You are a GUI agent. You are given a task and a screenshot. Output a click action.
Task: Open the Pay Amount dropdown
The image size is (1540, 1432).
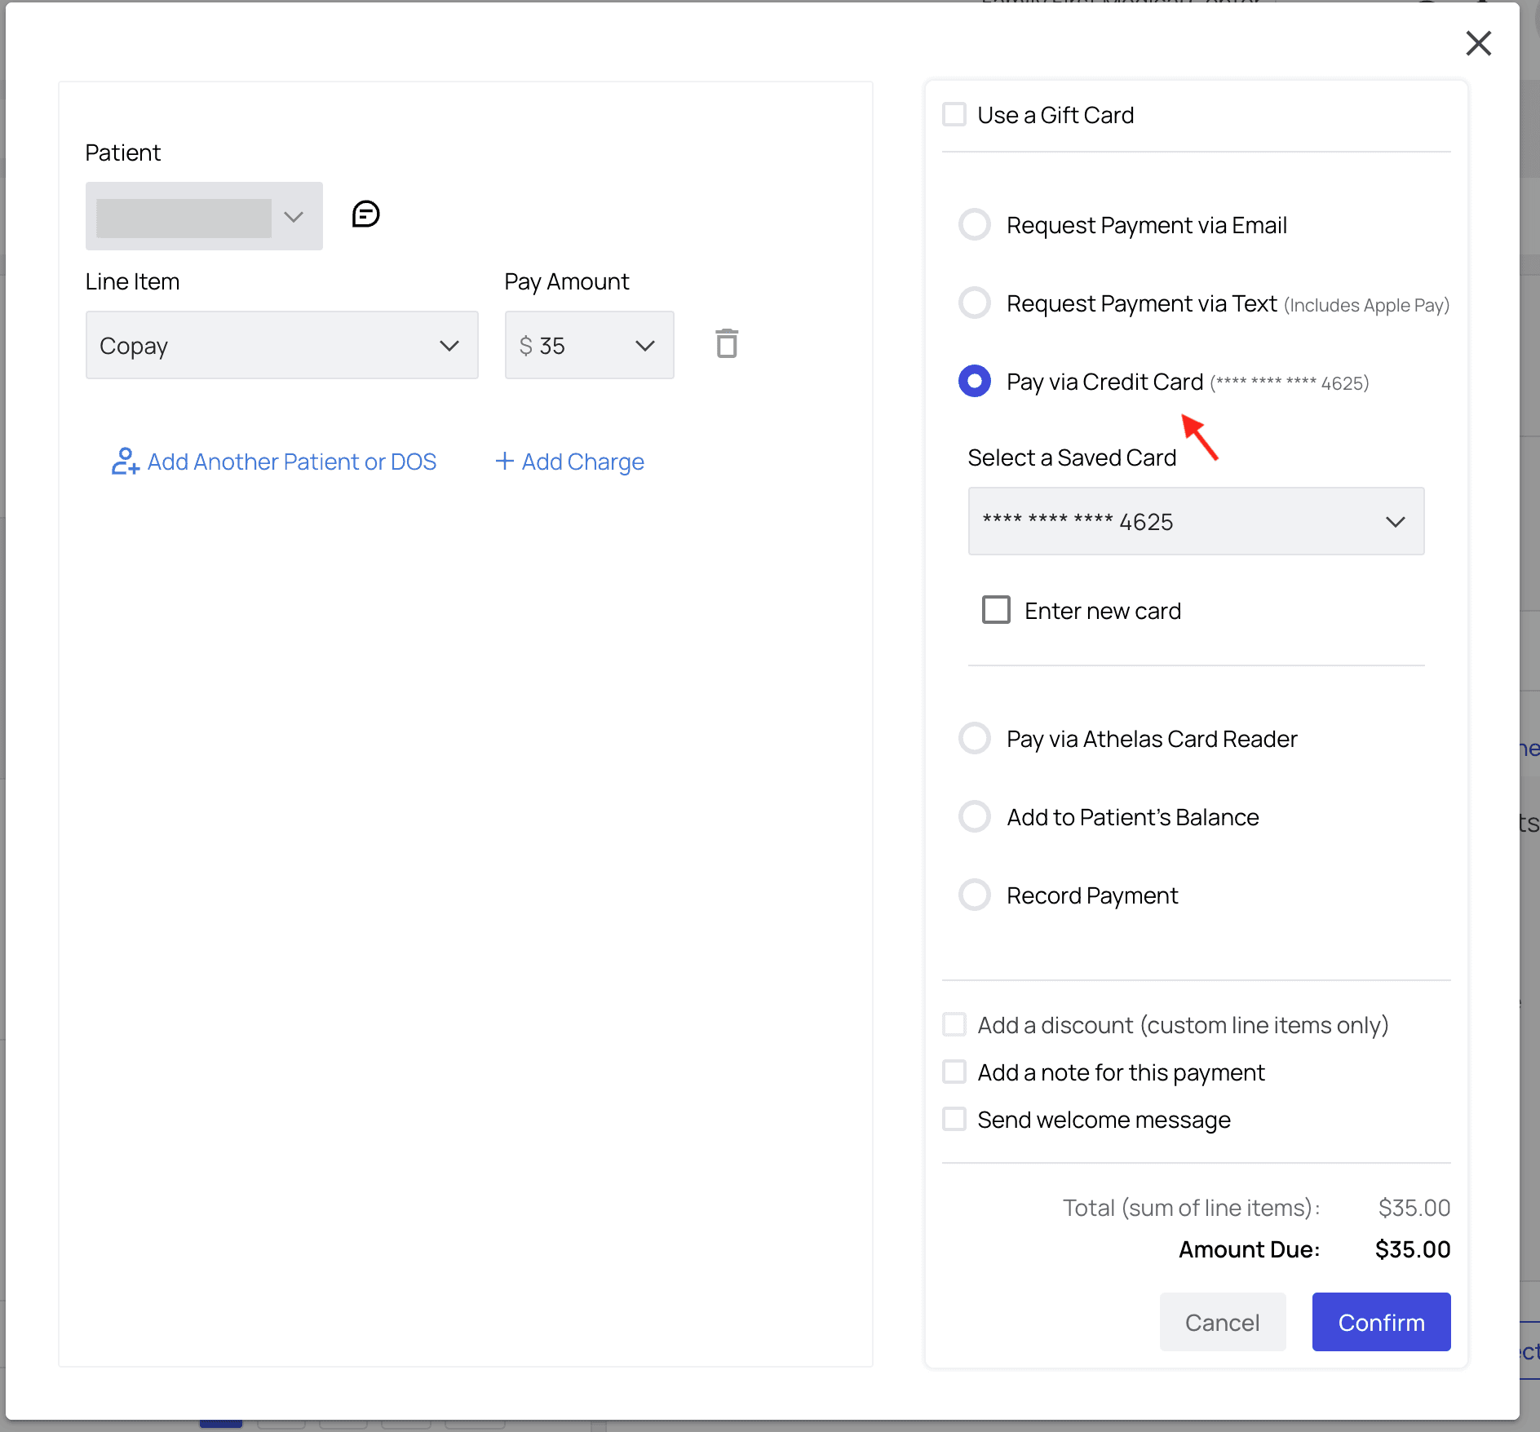[x=589, y=345]
